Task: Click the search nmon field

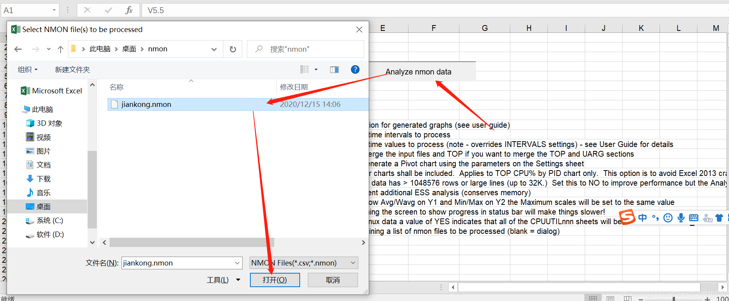Action: tap(305, 49)
